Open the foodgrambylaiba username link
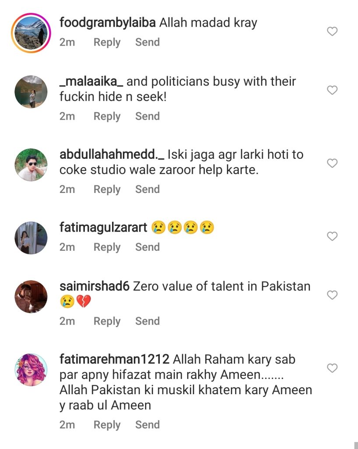The image size is (358, 449). [x=107, y=23]
